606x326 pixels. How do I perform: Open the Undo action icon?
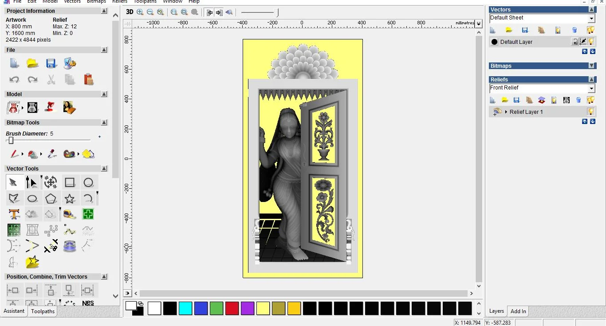click(14, 80)
